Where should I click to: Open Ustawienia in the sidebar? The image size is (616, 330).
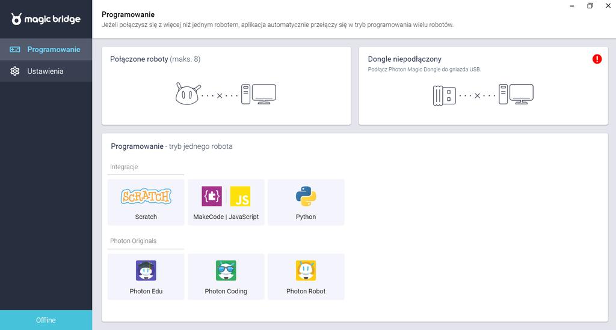click(46, 71)
